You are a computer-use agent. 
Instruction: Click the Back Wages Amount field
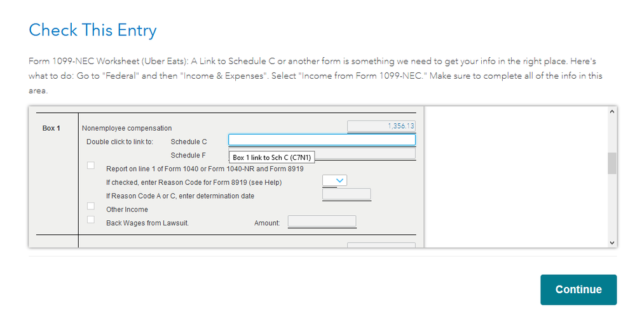(322, 221)
